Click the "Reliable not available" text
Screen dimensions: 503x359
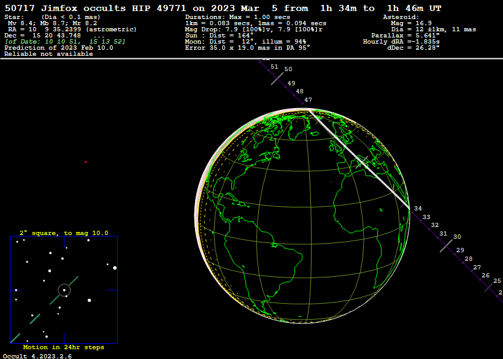(x=48, y=54)
